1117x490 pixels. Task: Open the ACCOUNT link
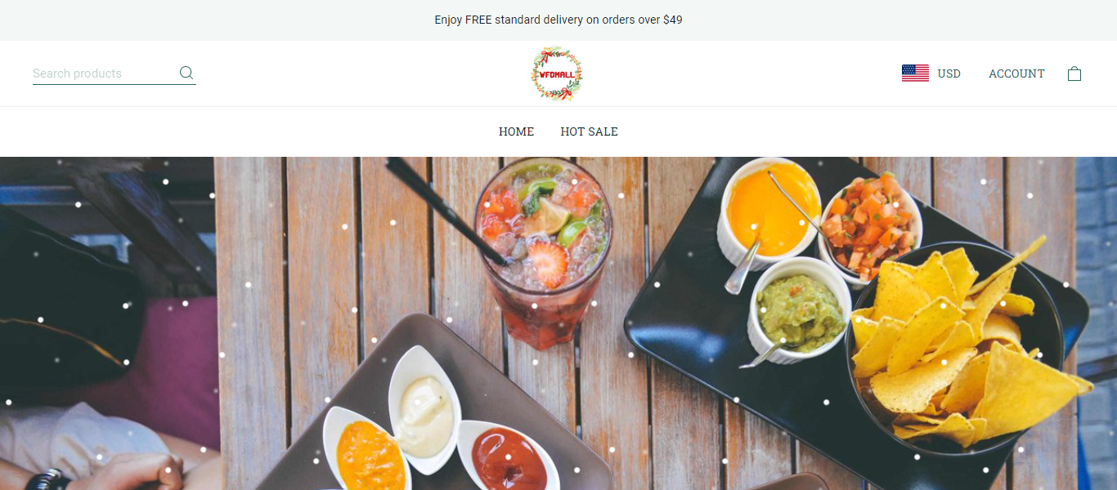(x=1016, y=73)
